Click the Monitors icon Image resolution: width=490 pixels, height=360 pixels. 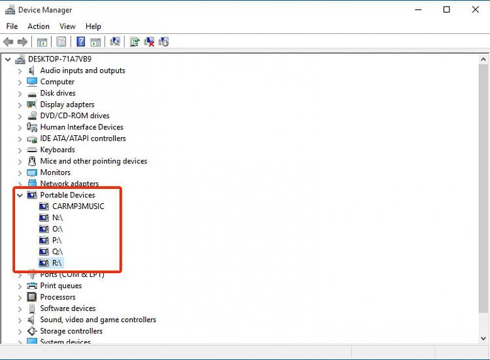(x=32, y=172)
